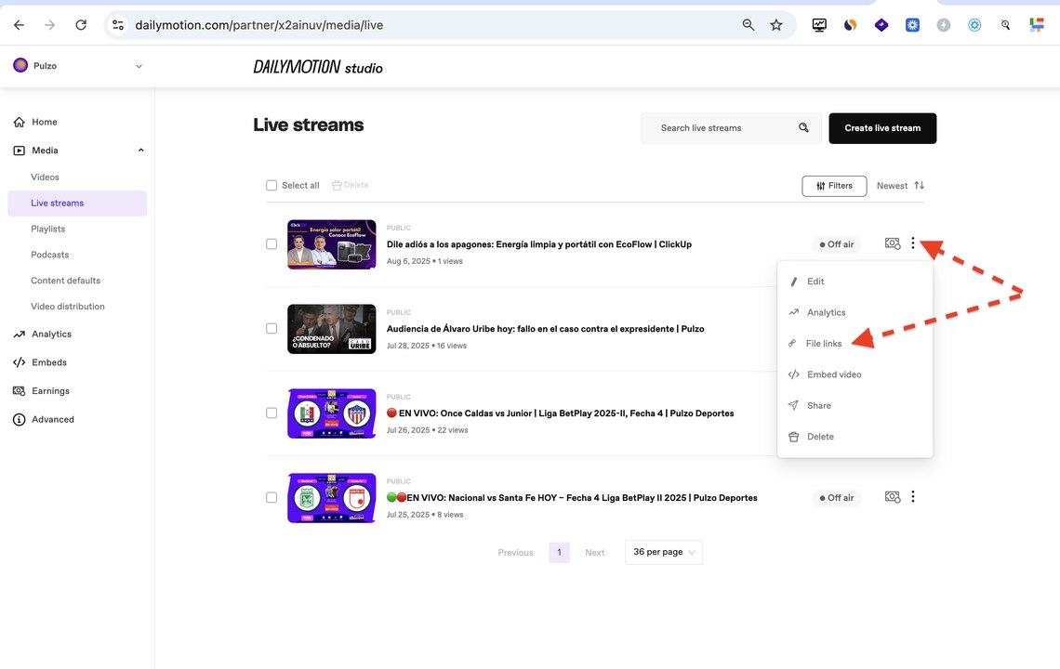Click the Analytics trend icon in sidebar
1060x669 pixels.
tap(19, 334)
